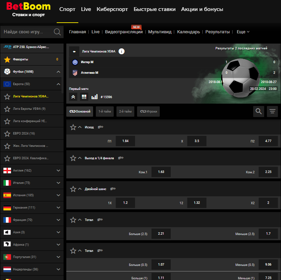This screenshot has height=280, width=281.
Task: Select Ком.1 odds 1.63
Action: pyautogui.click(x=161, y=172)
